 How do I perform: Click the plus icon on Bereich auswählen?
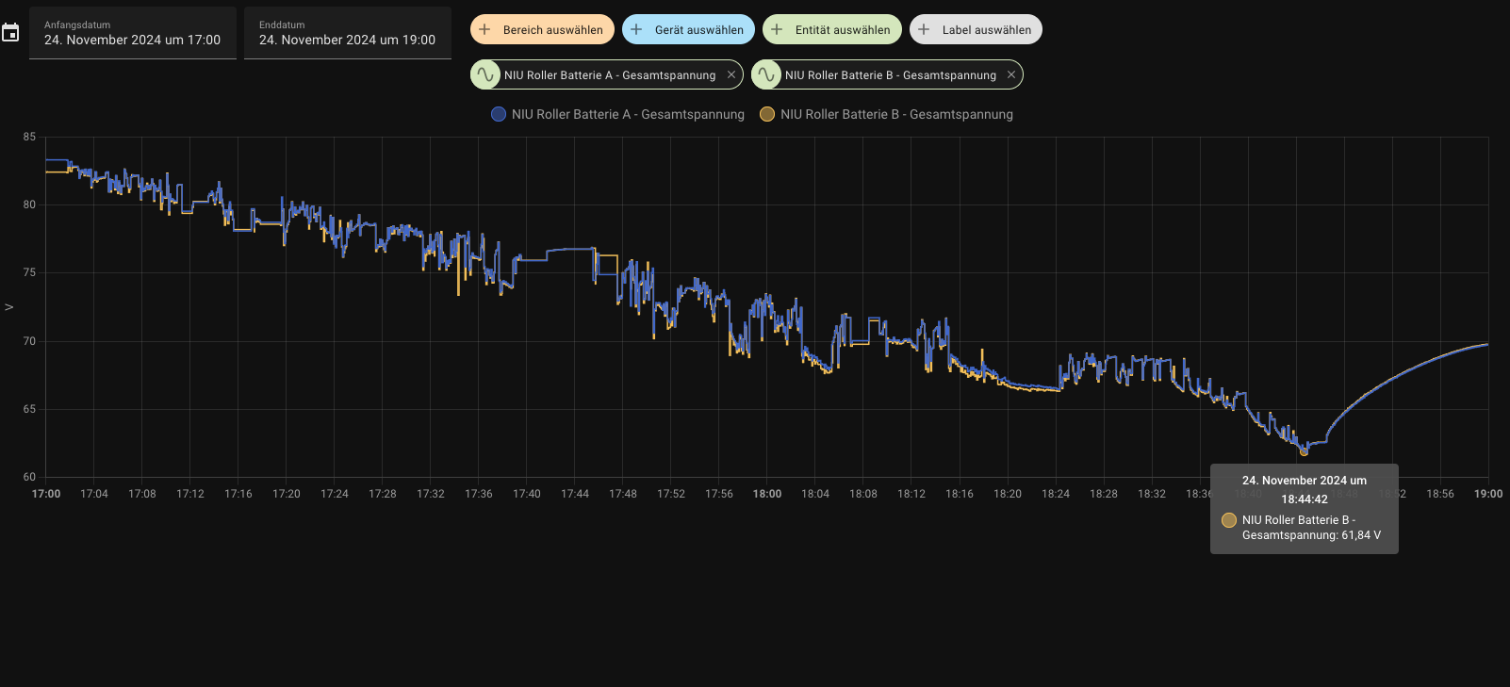[x=484, y=29]
